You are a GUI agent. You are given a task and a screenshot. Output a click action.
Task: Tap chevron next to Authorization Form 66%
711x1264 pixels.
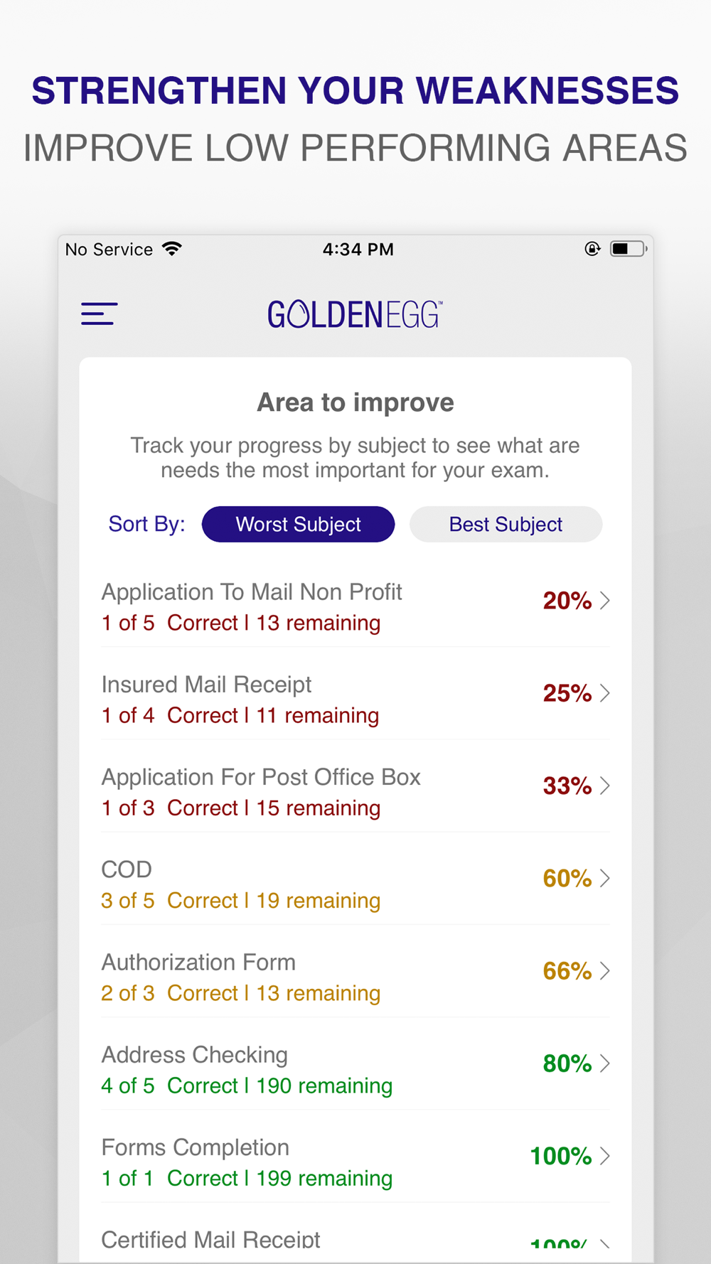pyautogui.click(x=605, y=971)
